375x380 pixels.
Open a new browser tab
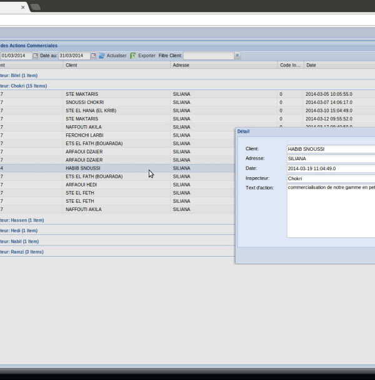coord(36,7)
